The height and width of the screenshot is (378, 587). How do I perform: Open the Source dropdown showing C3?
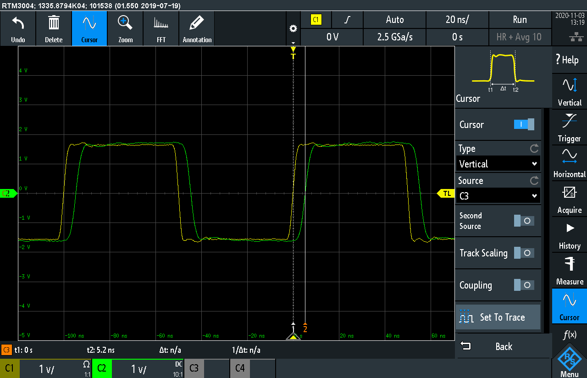(x=498, y=195)
